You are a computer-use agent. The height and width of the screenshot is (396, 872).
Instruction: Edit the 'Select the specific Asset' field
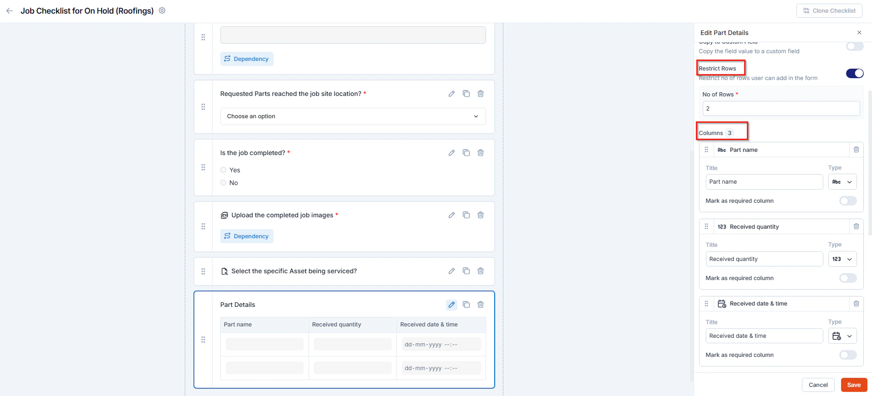tap(451, 271)
